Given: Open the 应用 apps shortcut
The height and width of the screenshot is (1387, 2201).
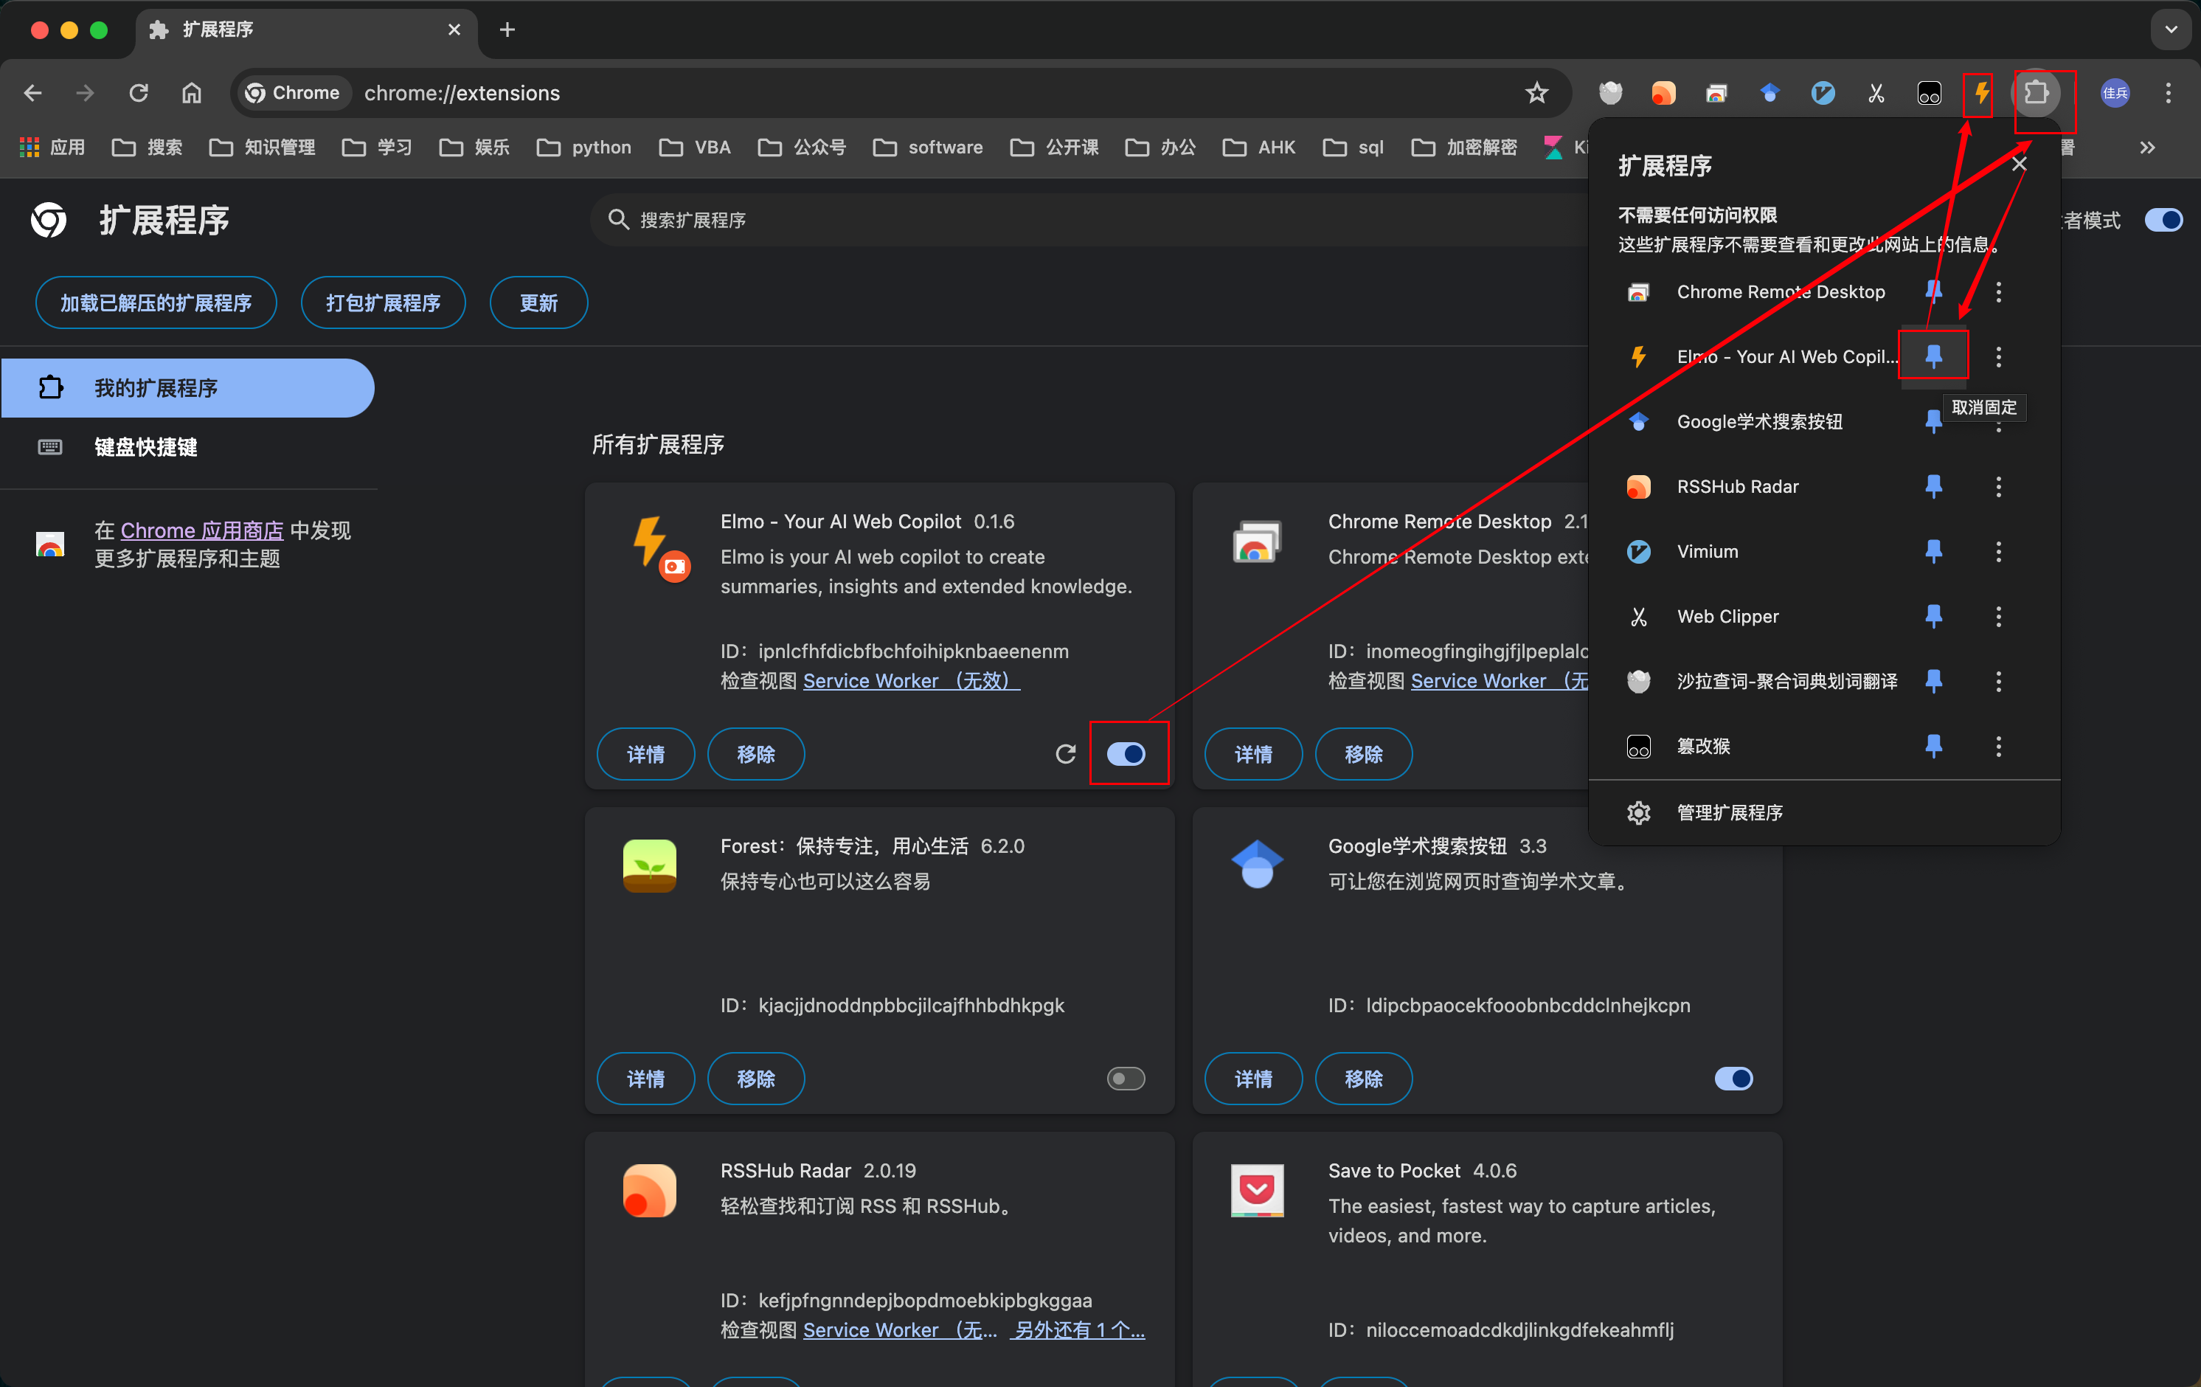Looking at the screenshot, I should (x=52, y=148).
